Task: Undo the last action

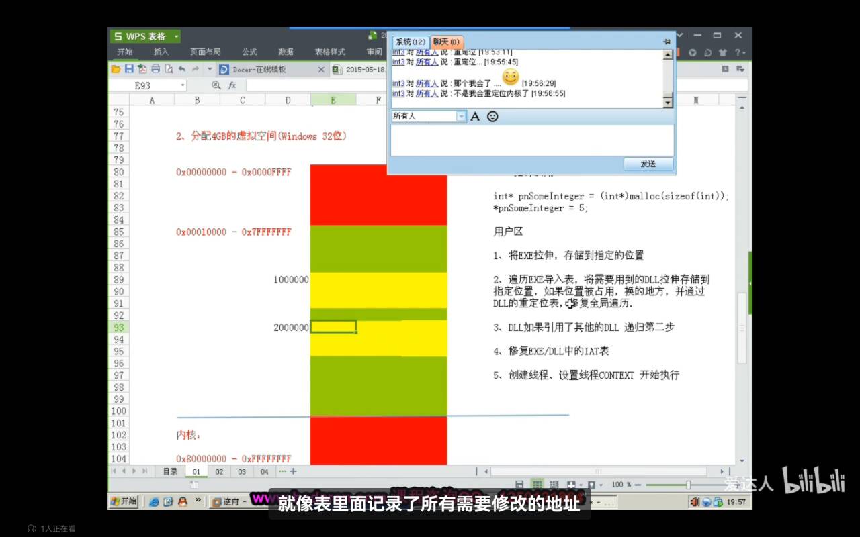Action: (x=182, y=69)
